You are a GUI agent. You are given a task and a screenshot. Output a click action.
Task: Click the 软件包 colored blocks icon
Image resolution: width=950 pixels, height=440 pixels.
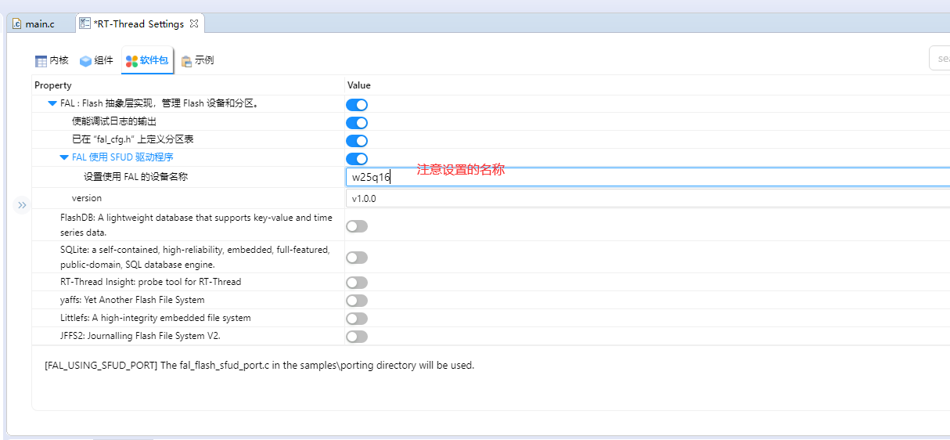pos(131,61)
